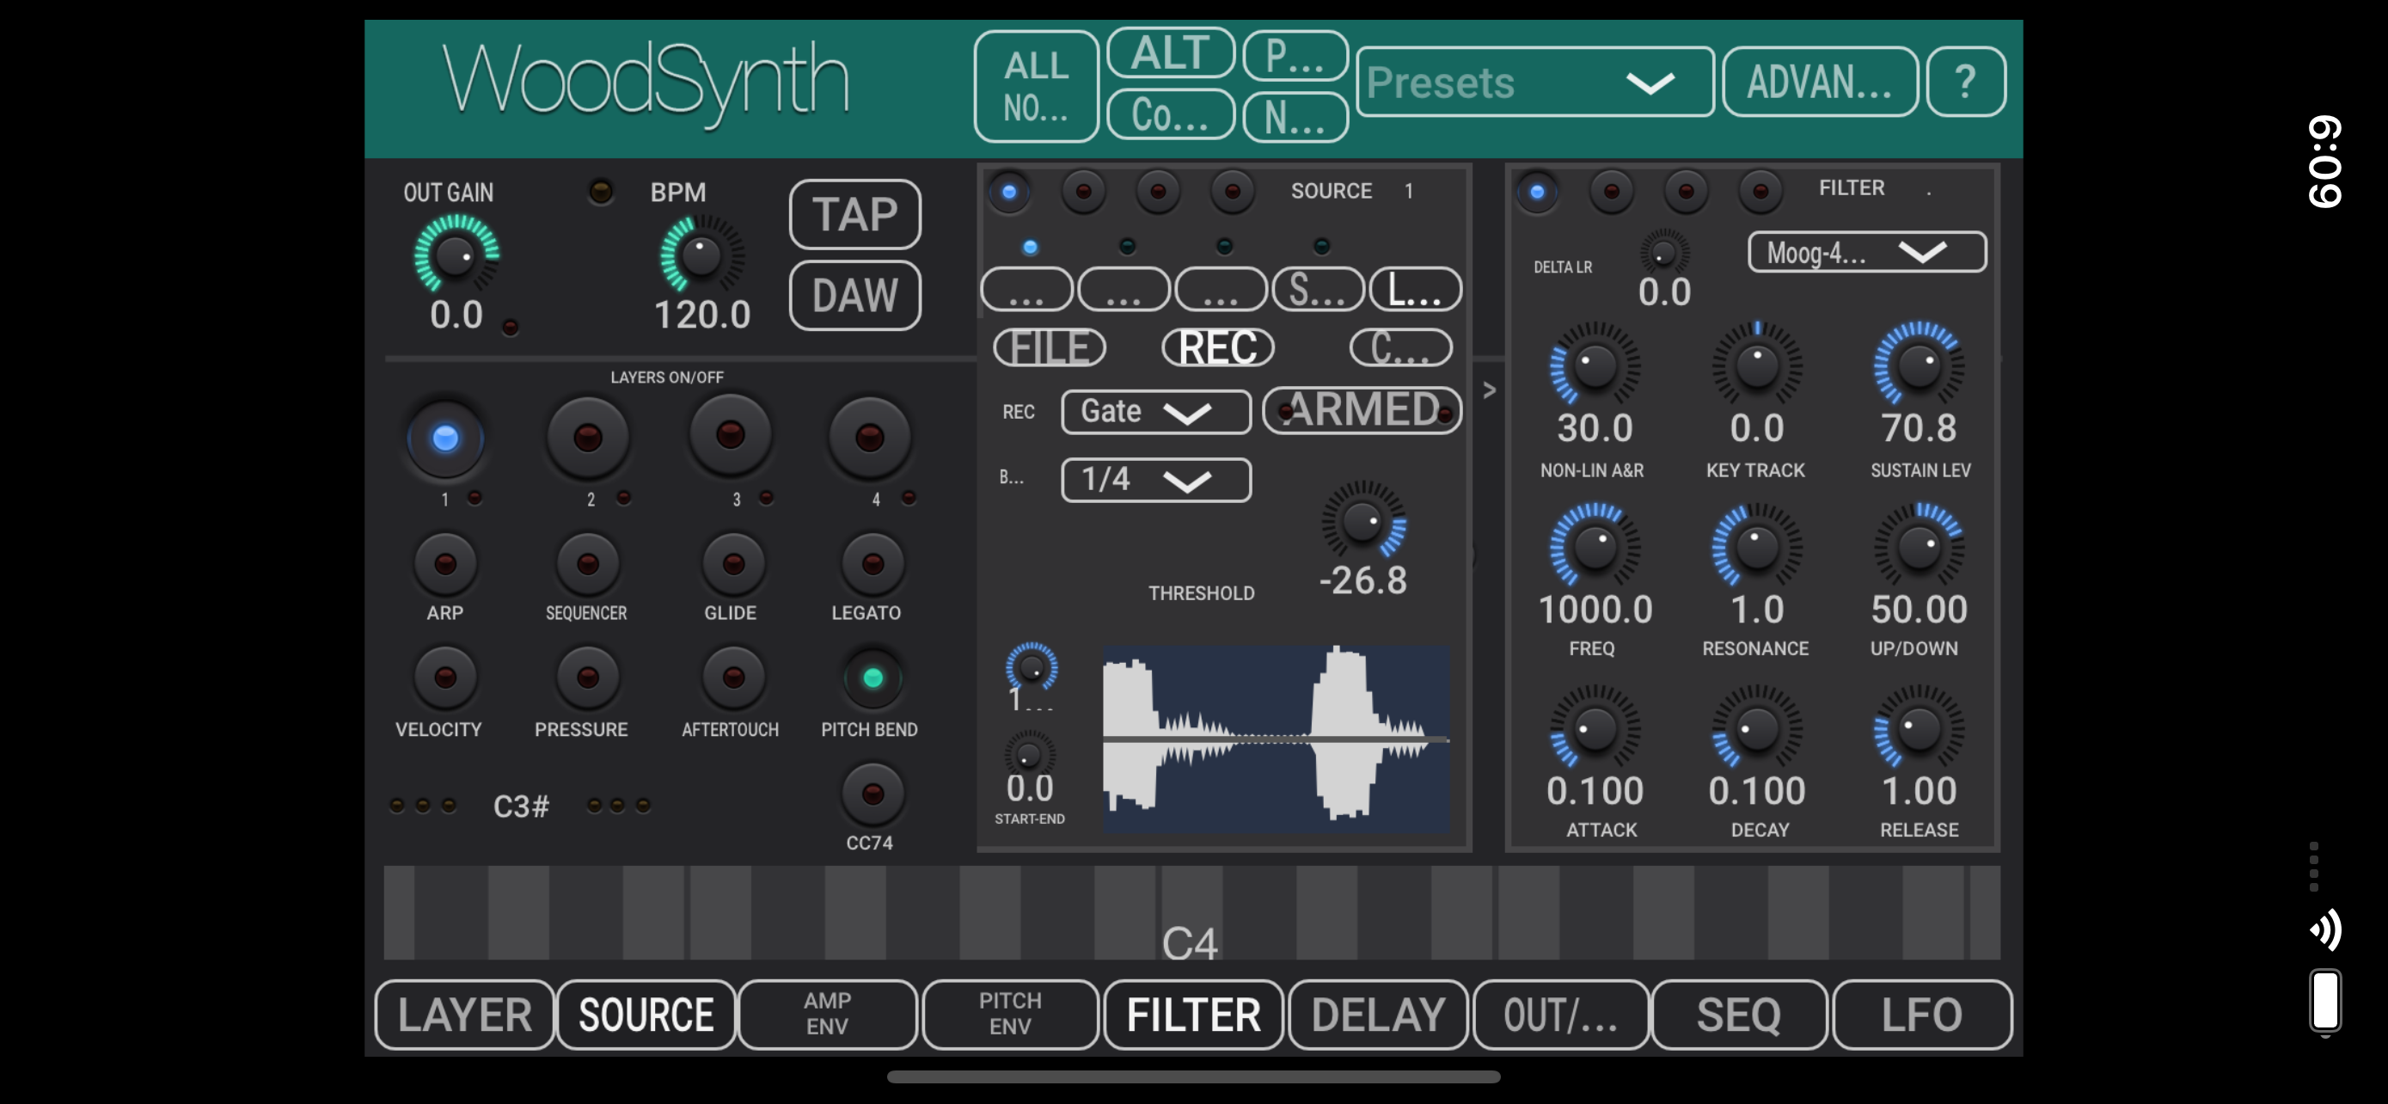
Task: Expand panel with the > arrow
Action: (x=1489, y=390)
